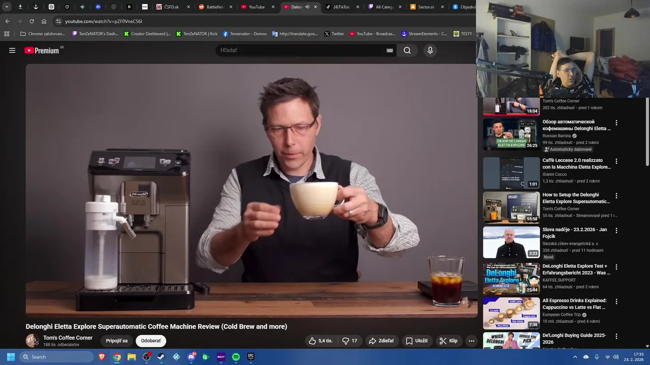Open Chrome home page button
650x365 pixels.
pyautogui.click(x=44, y=21)
